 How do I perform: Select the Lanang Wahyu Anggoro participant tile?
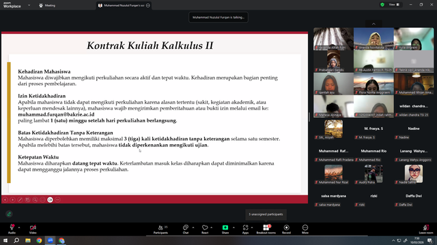(x=414, y=151)
